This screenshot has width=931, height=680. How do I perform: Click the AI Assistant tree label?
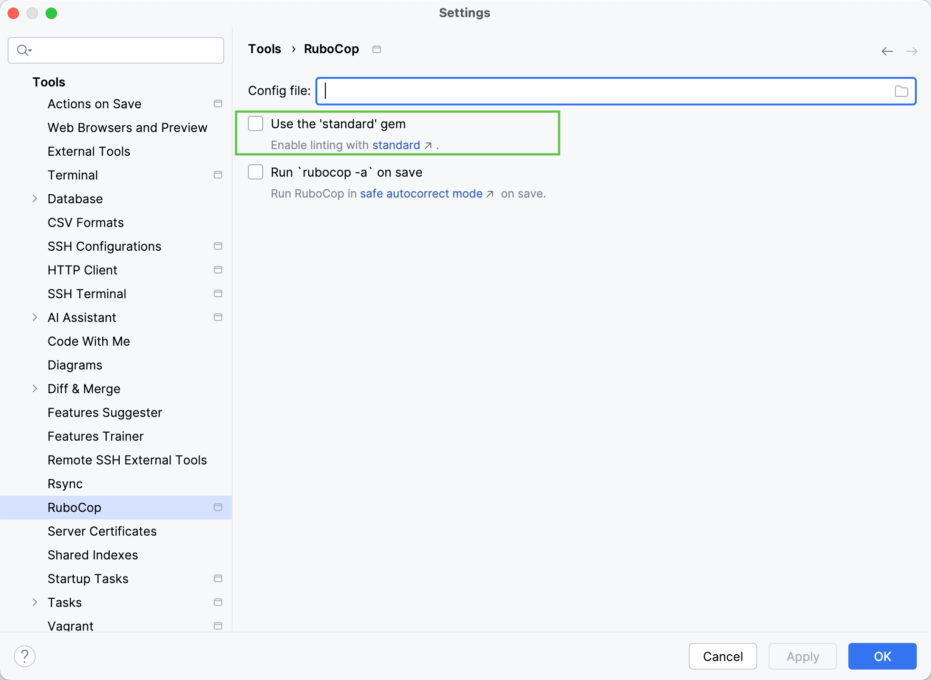tap(82, 317)
